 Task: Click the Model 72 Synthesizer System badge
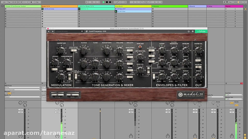point(191,94)
